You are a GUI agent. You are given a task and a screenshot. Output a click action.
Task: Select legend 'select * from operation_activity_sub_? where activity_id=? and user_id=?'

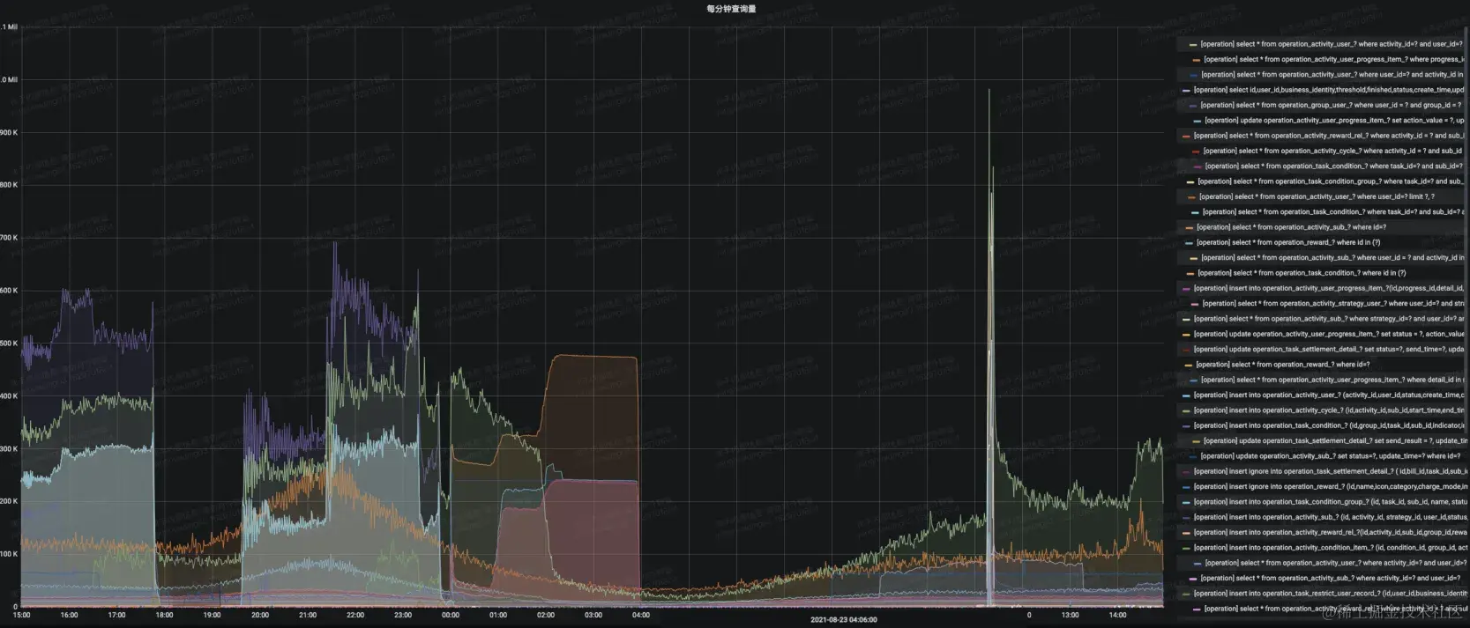[1332, 578]
